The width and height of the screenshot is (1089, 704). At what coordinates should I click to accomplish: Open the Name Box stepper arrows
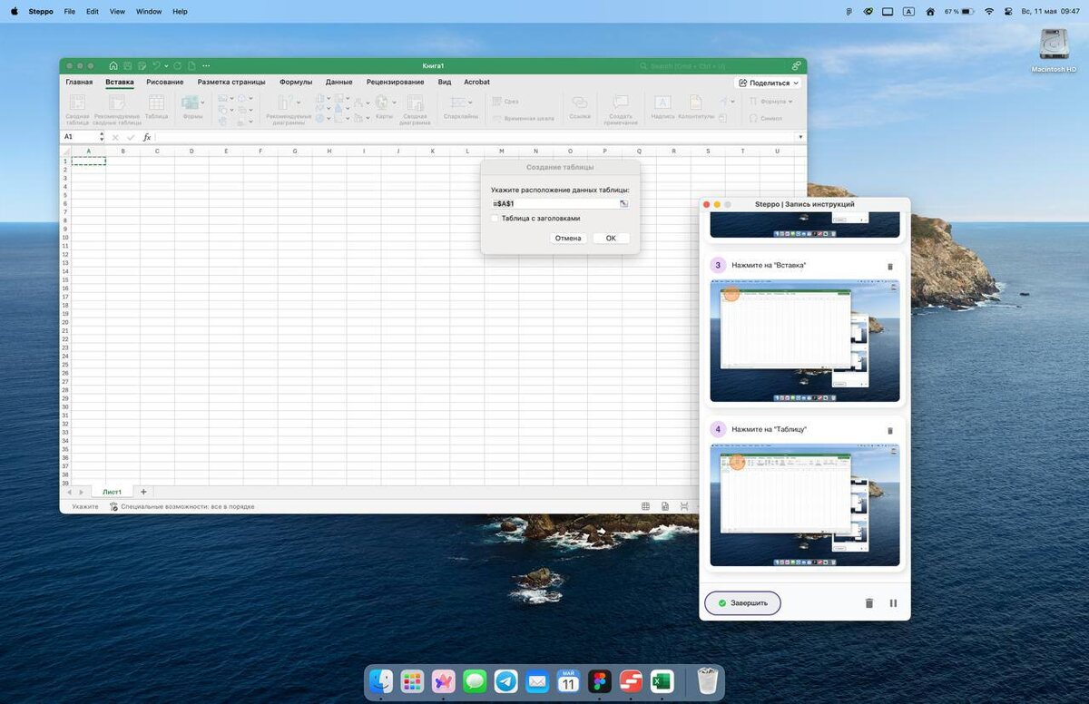[x=102, y=137]
